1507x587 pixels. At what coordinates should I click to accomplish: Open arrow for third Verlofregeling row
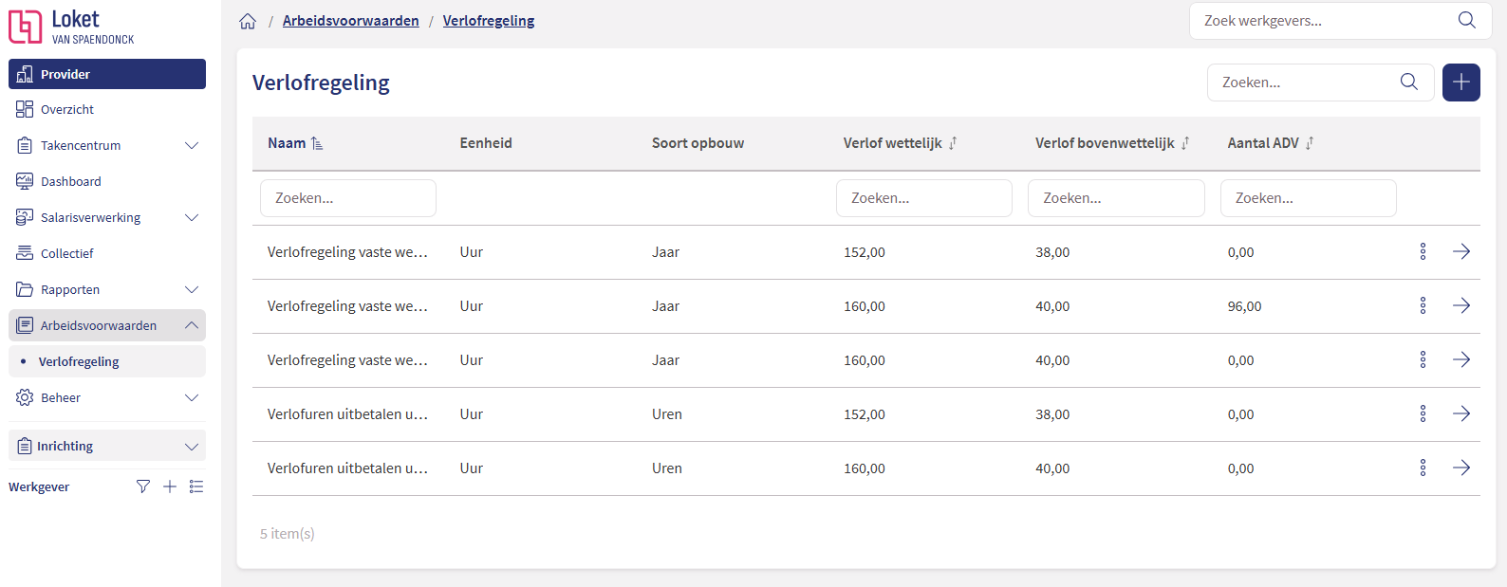[x=1461, y=359]
